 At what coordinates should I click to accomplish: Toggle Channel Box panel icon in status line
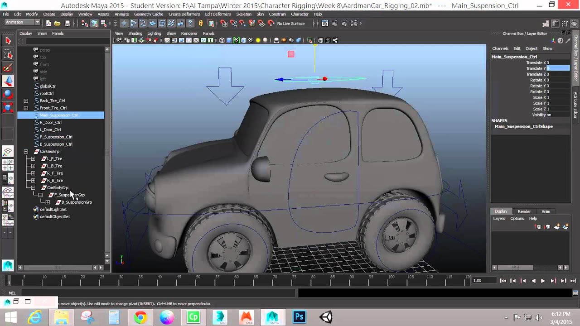[574, 24]
